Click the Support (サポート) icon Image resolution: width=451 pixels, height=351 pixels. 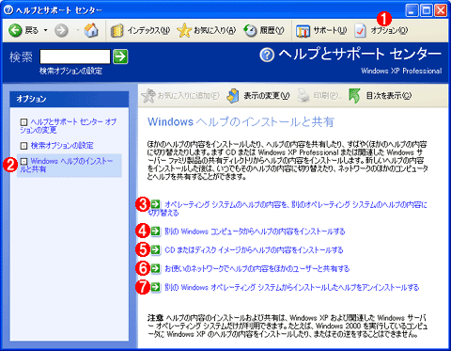[303, 31]
